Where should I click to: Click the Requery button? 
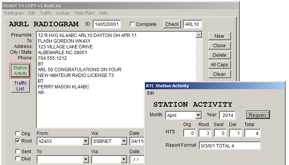(x=258, y=115)
